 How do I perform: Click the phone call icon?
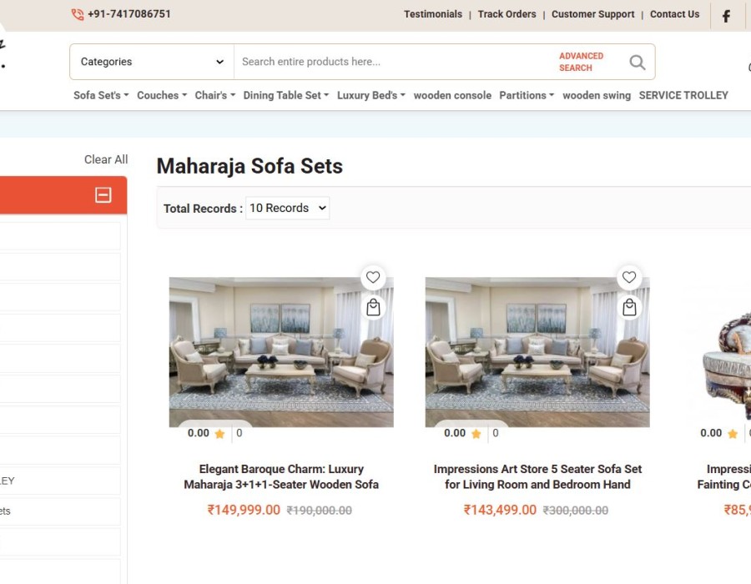point(78,14)
